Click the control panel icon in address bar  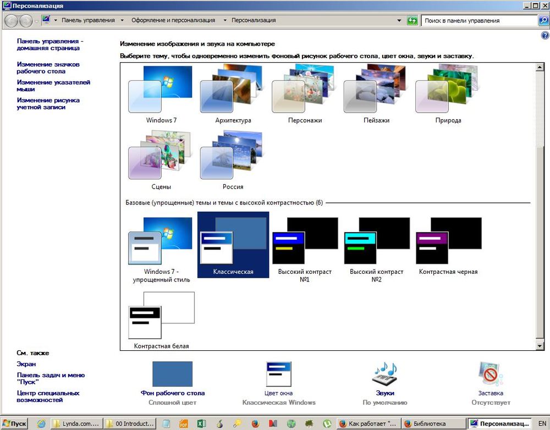(x=46, y=20)
